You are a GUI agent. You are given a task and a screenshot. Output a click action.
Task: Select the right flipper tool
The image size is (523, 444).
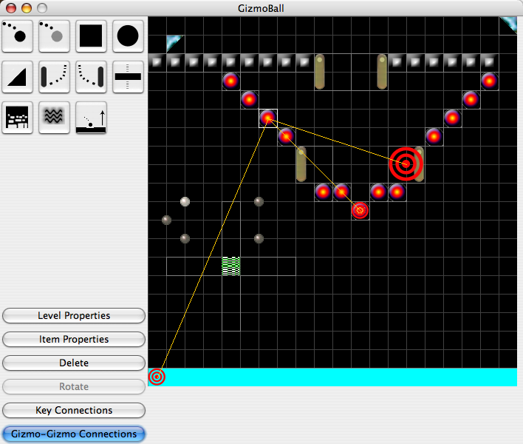[x=91, y=76]
